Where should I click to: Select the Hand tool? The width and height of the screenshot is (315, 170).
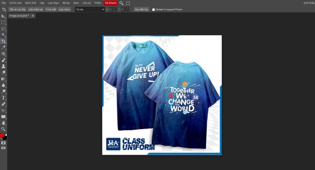click(x=4, y=123)
